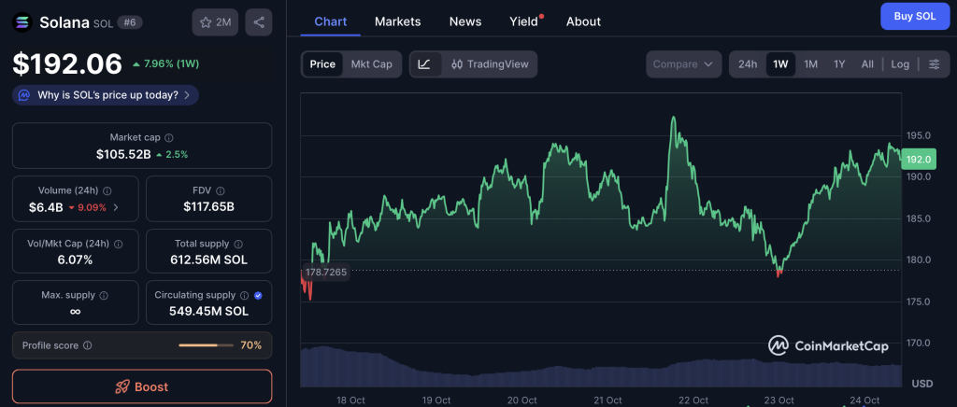Viewport: 957px width, 407px height.
Task: Click the 178.7265 opening price label
Action: click(326, 272)
